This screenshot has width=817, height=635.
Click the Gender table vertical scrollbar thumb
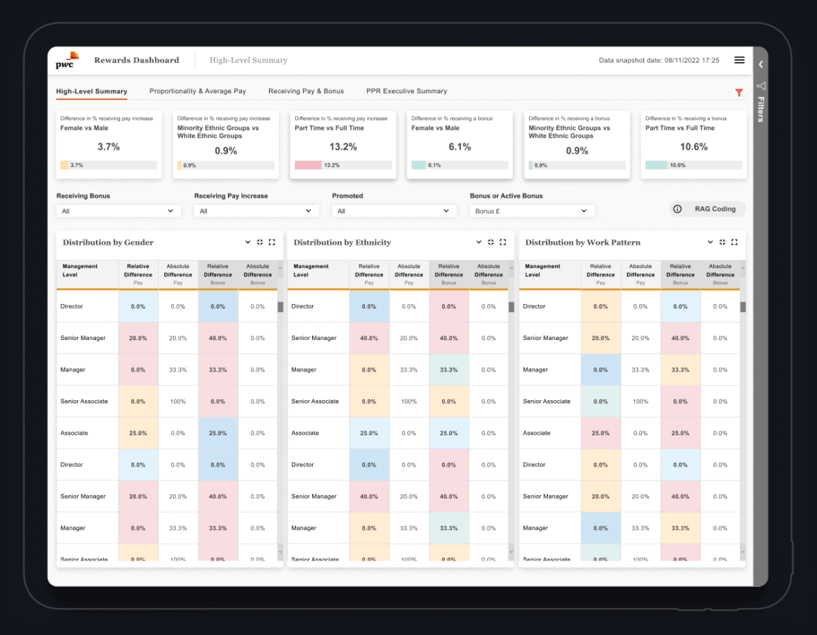pos(280,307)
